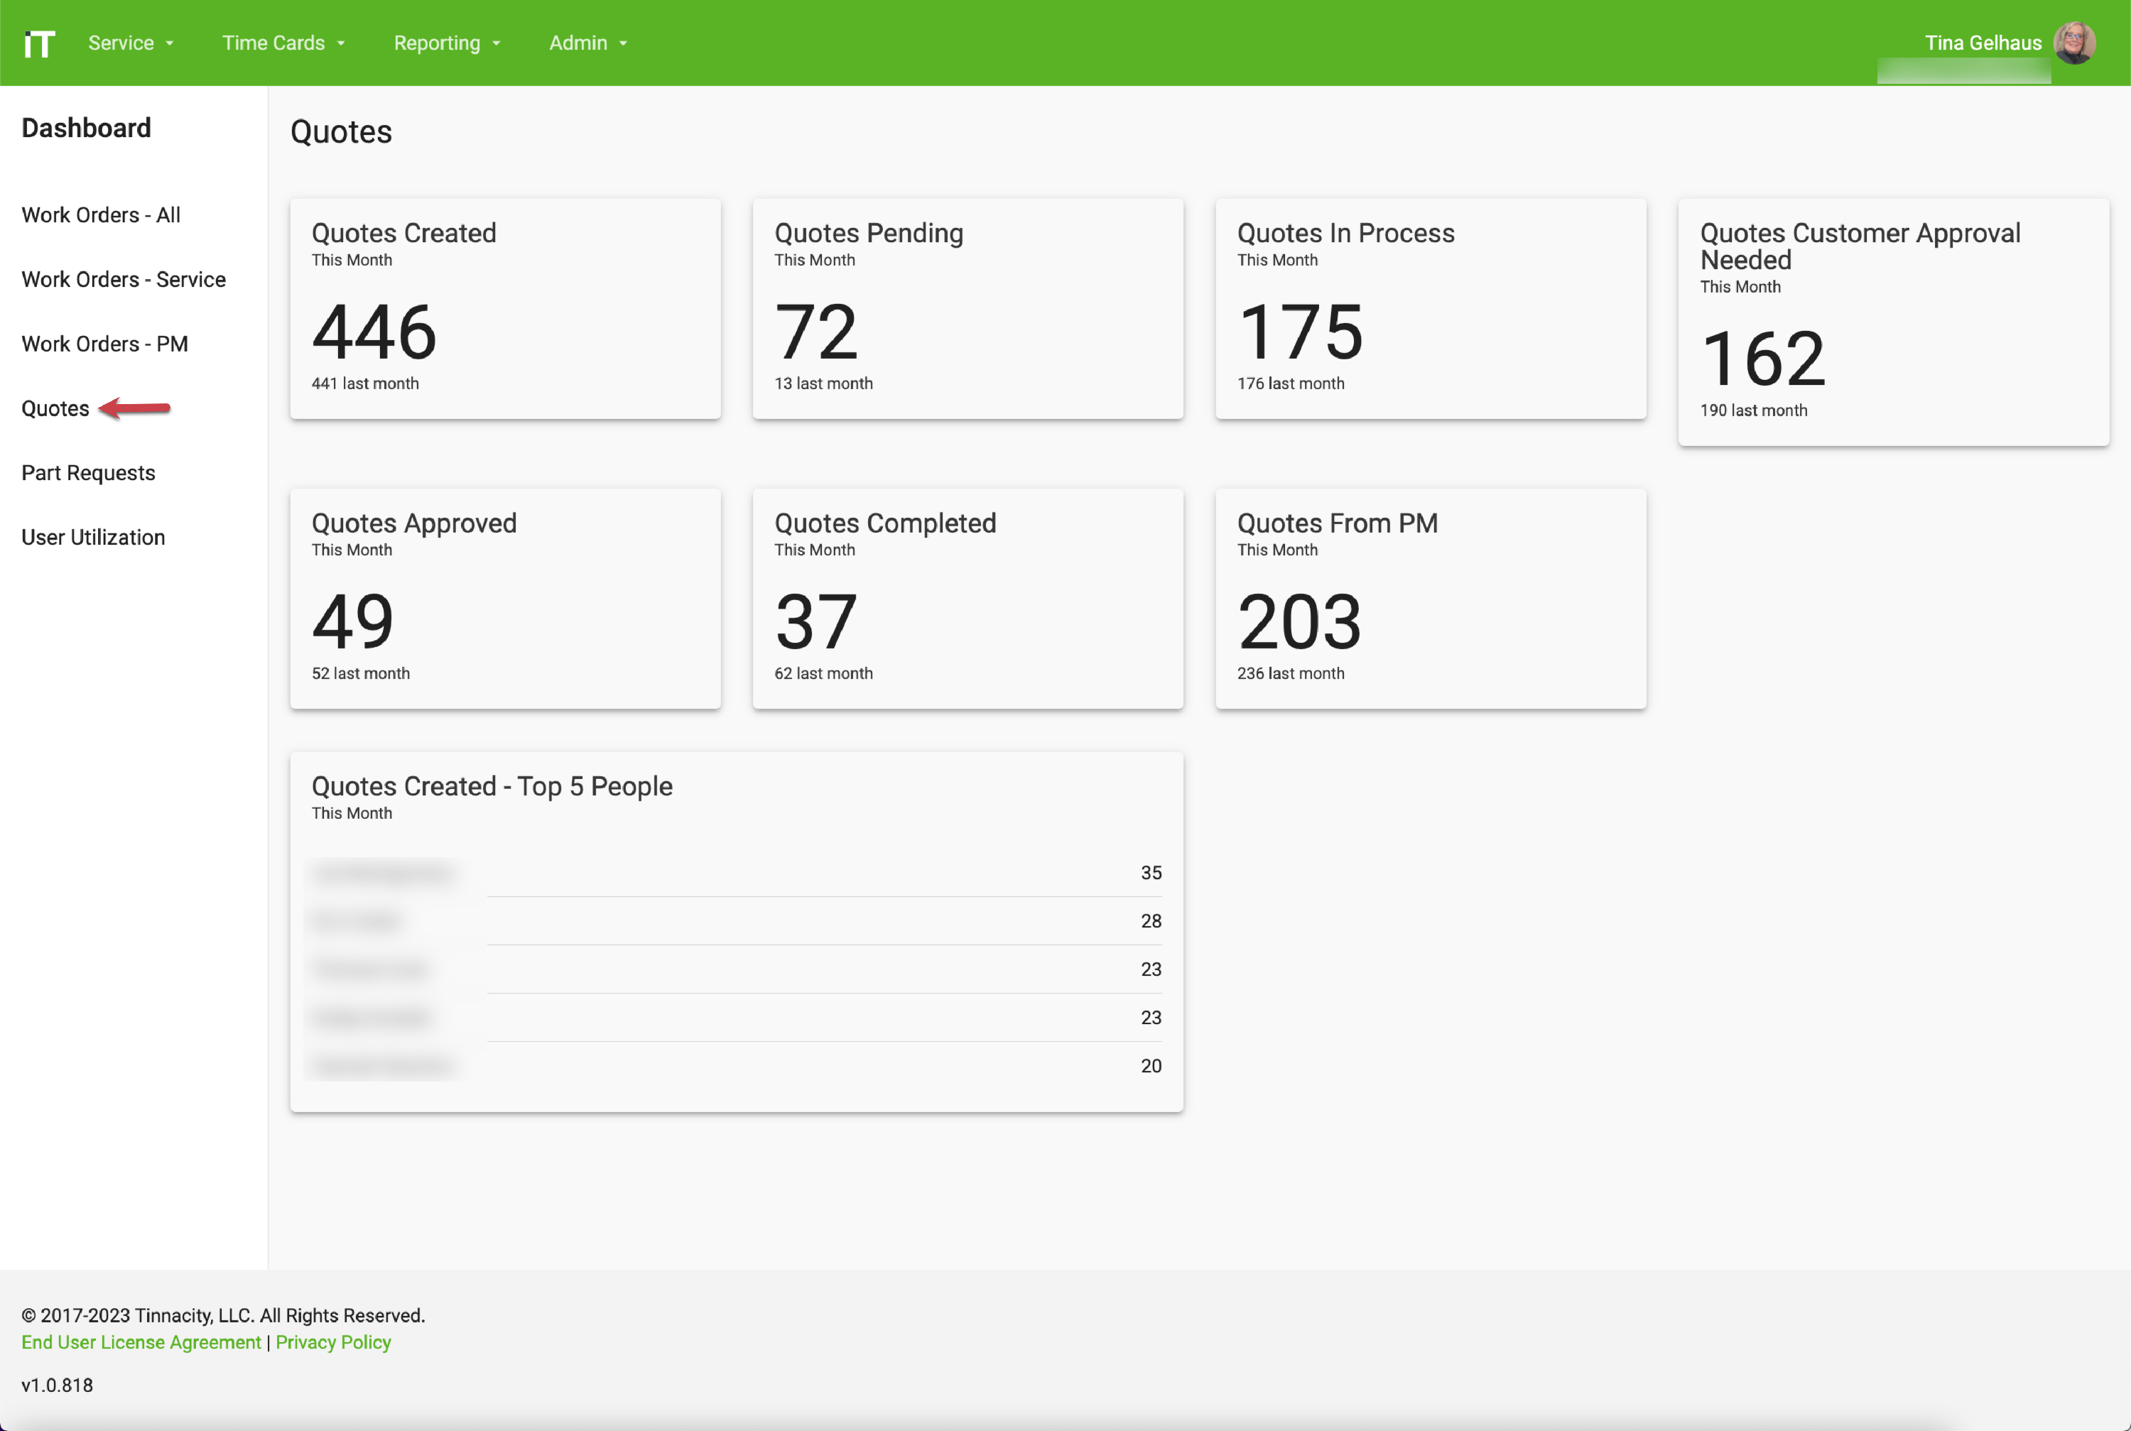This screenshot has height=1431, width=2131.
Task: Click the Quotes Created metric card
Action: point(504,308)
